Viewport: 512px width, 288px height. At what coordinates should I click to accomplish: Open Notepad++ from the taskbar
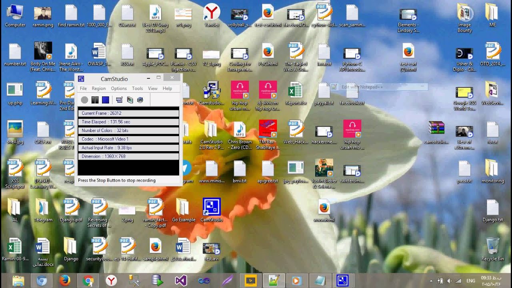pyautogui.click(x=274, y=281)
